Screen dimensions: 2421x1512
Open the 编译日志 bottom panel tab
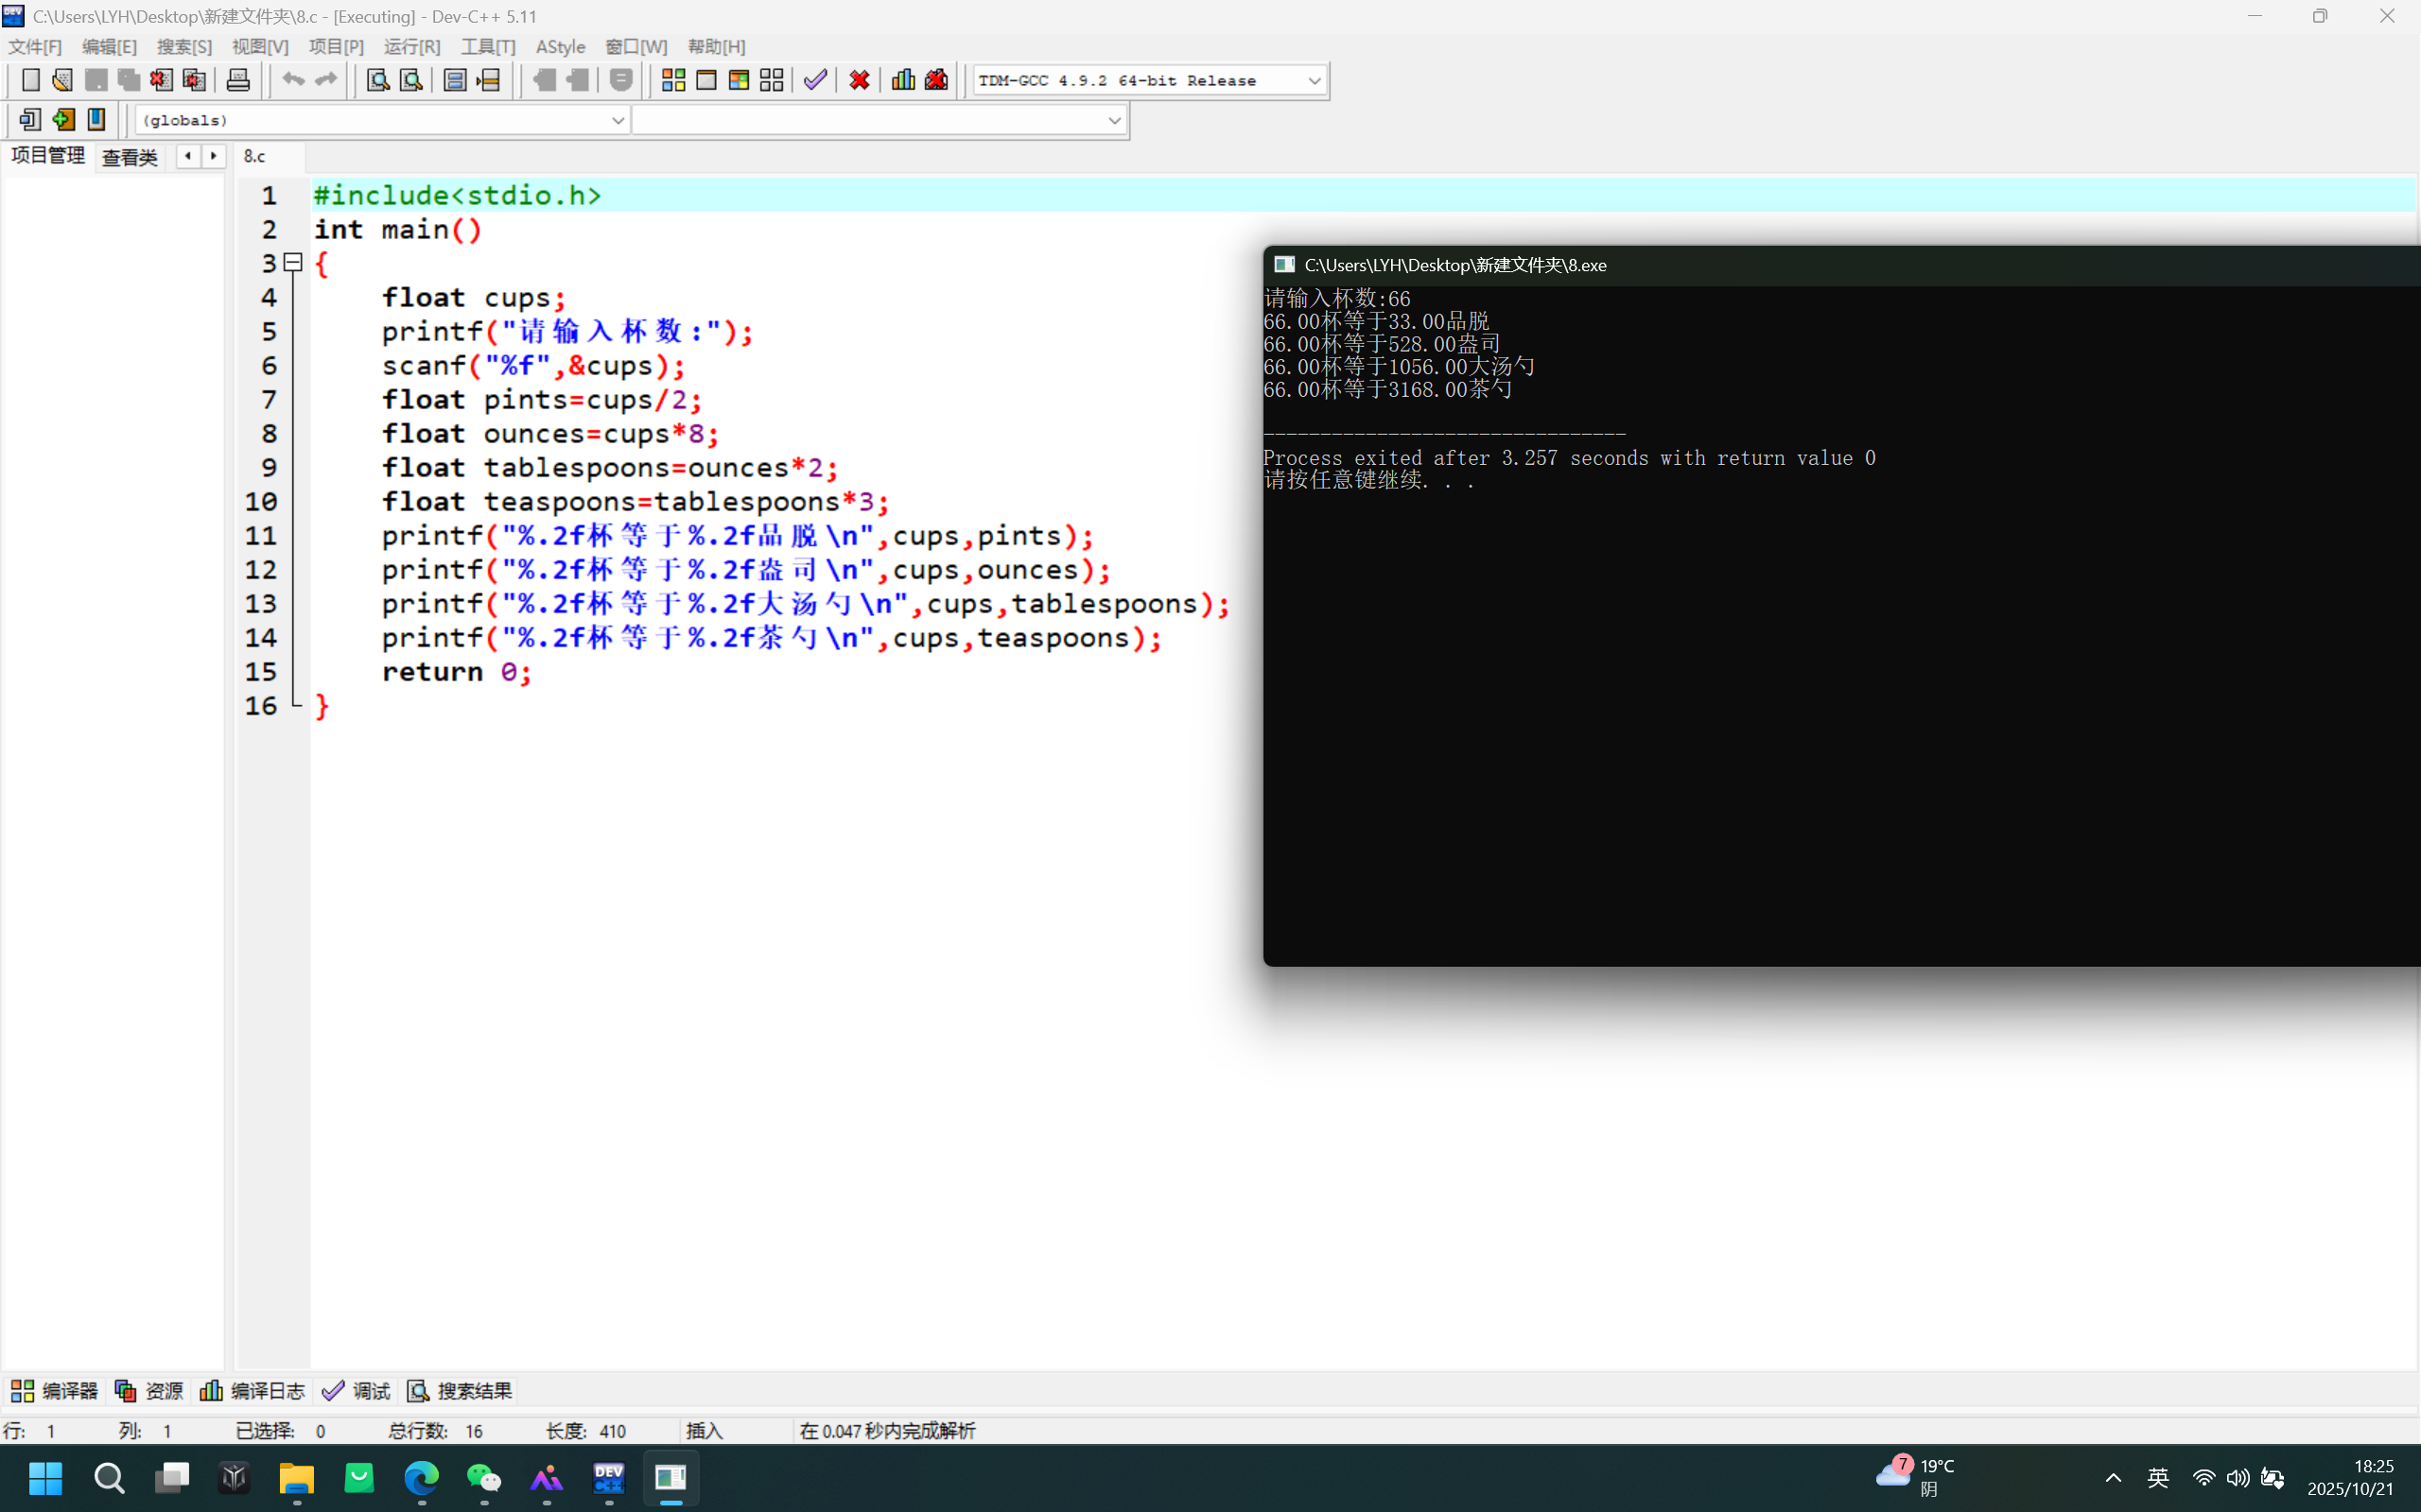[253, 1390]
